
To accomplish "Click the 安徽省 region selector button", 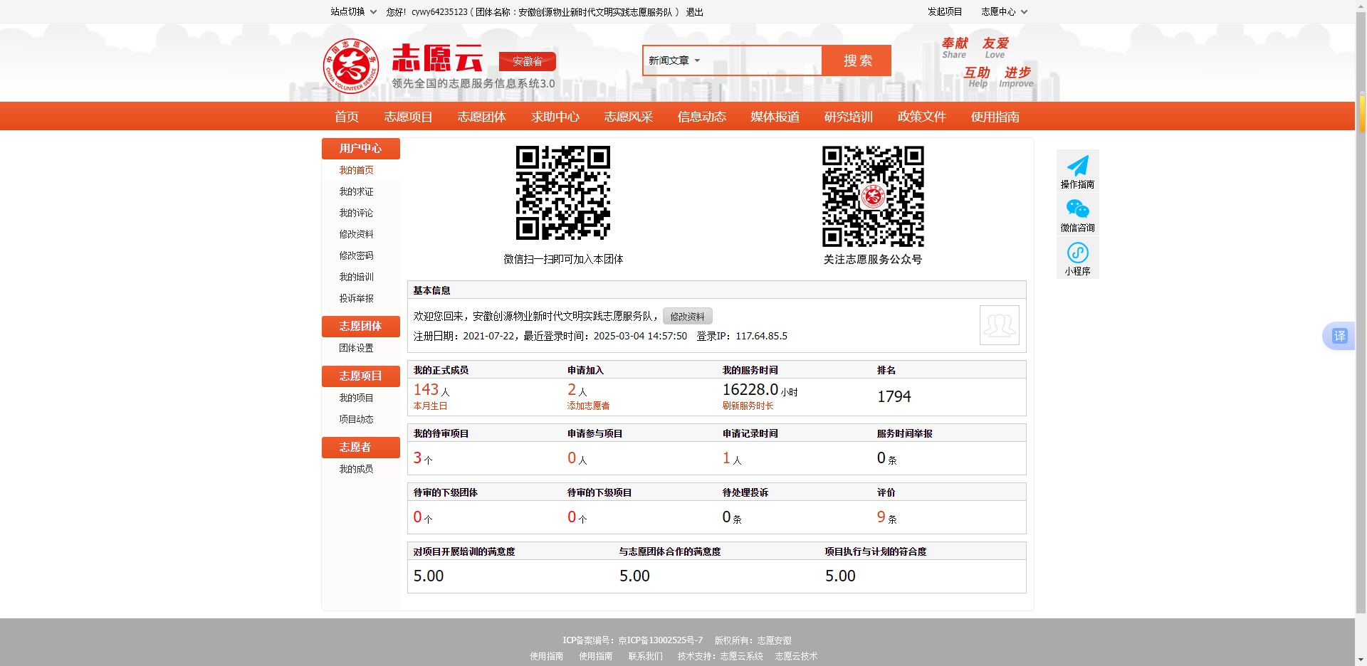I will coord(527,61).
